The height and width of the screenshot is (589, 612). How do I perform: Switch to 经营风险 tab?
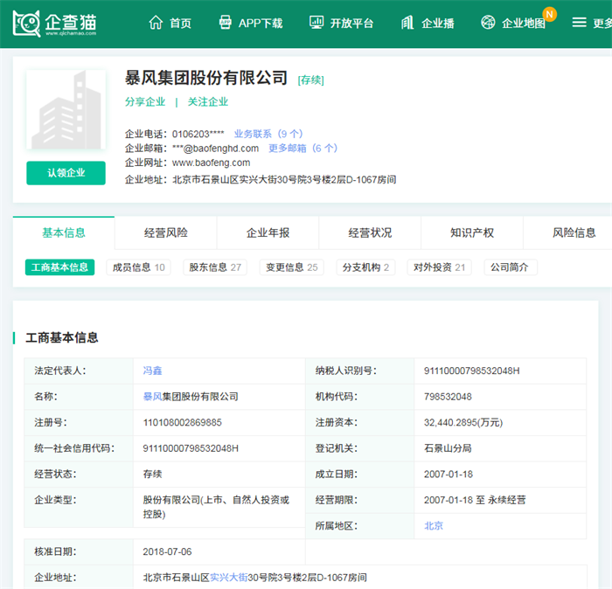[x=166, y=232]
